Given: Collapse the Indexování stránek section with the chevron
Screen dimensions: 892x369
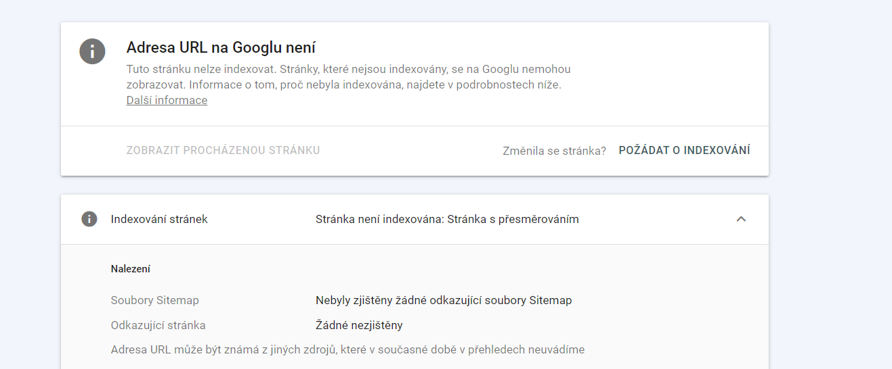Looking at the screenshot, I should [x=741, y=219].
